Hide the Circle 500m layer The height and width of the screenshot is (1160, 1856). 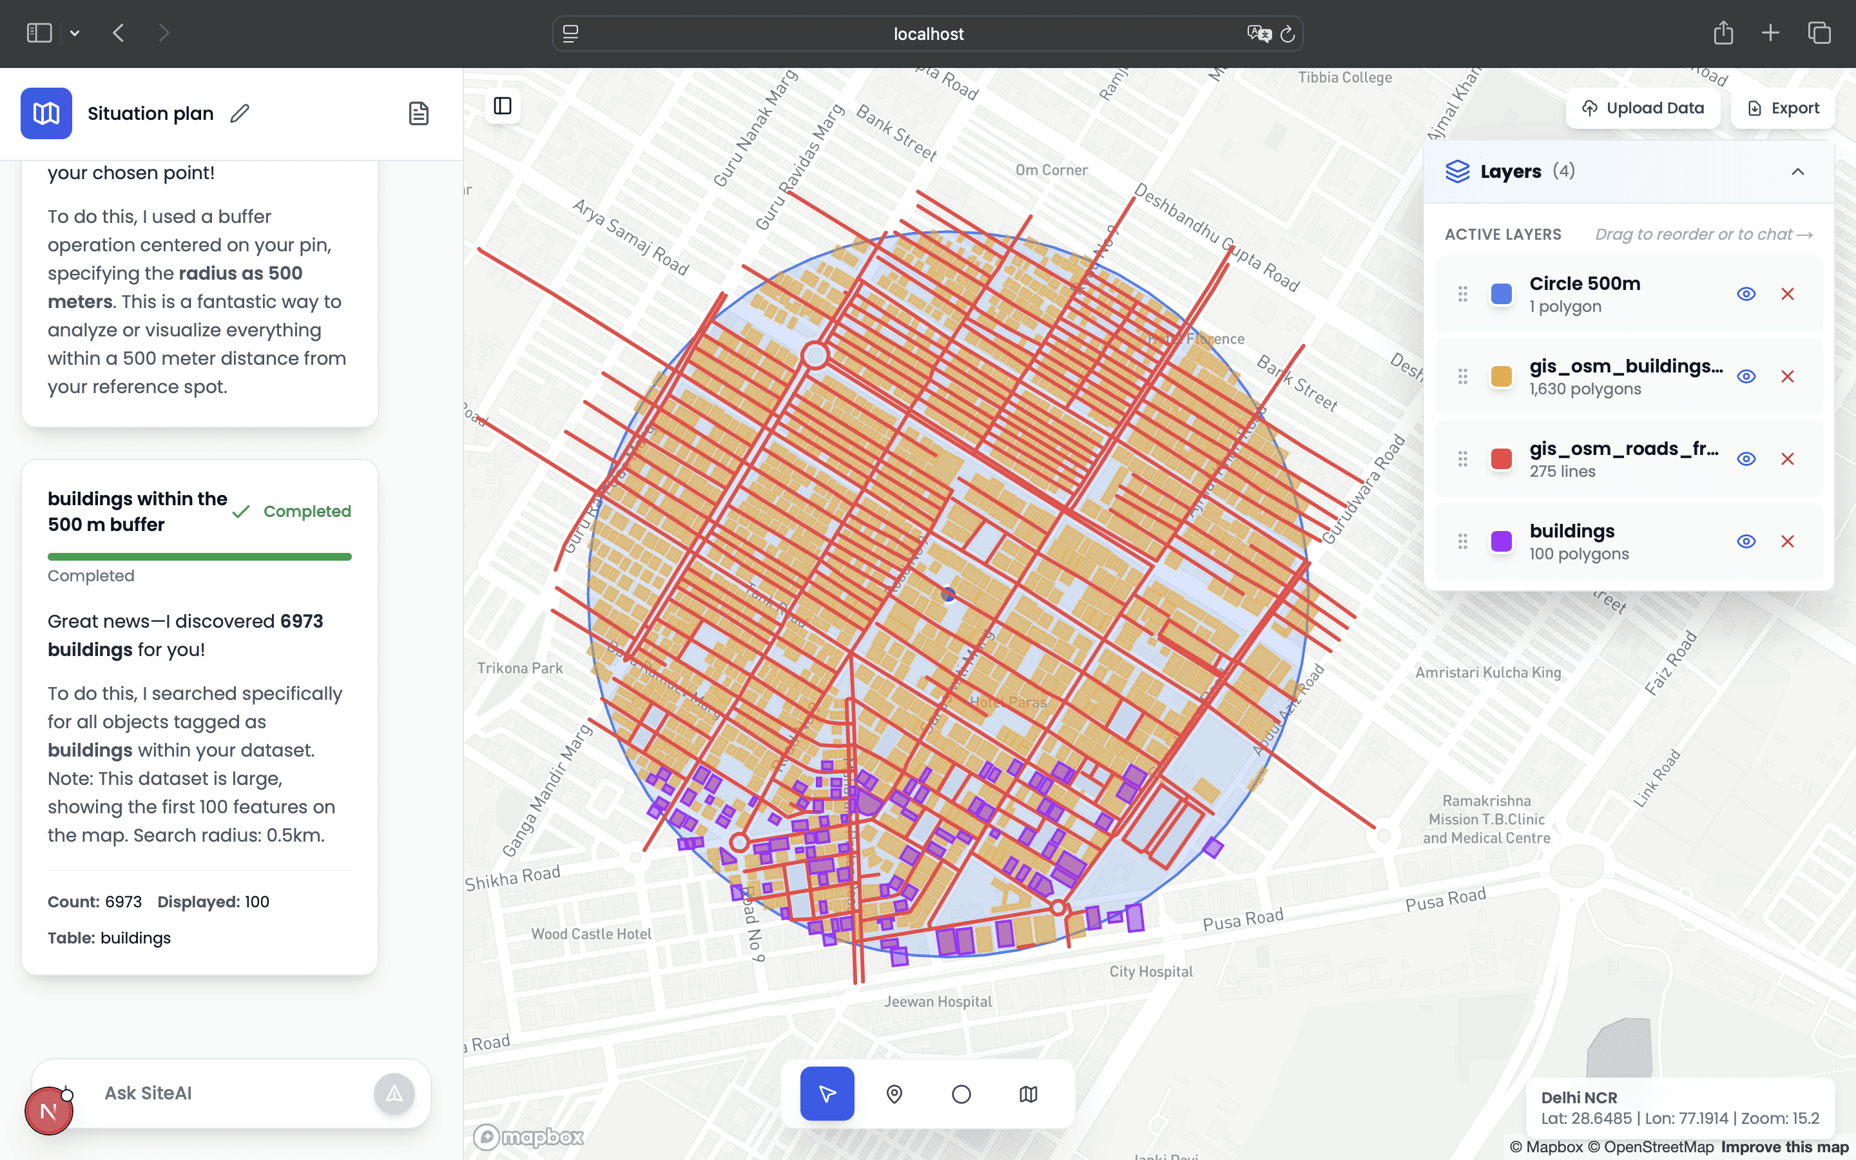coord(1746,294)
